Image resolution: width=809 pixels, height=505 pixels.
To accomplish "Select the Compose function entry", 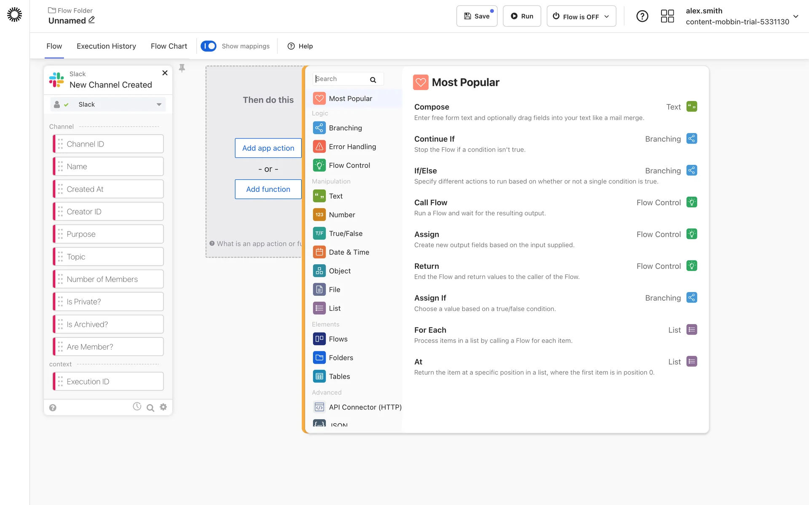I will click(x=431, y=107).
